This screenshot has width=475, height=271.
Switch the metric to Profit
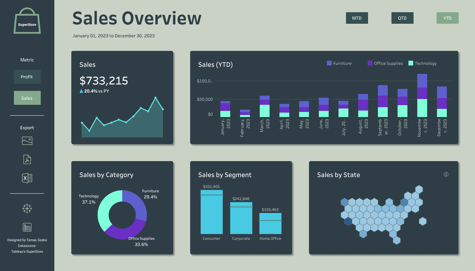pyautogui.click(x=27, y=77)
